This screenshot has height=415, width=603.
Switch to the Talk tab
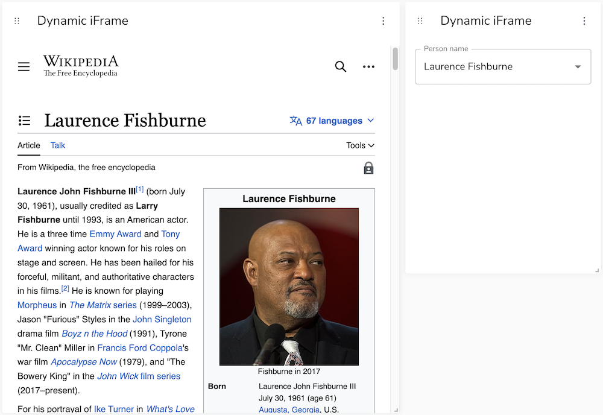tap(58, 145)
